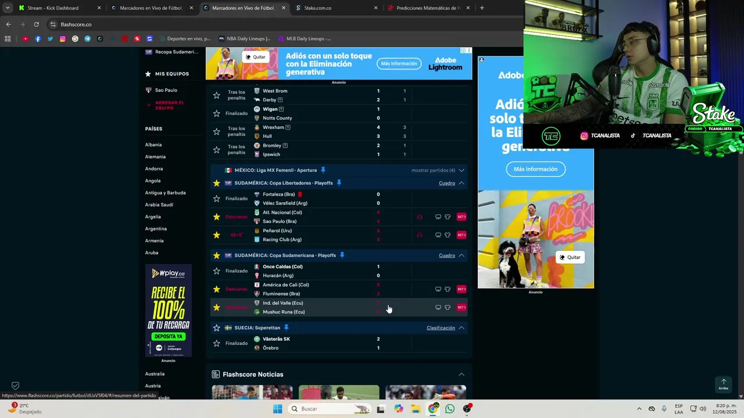Open WhatsApp from the taskbar
The height and width of the screenshot is (418, 744).
pyautogui.click(x=450, y=409)
